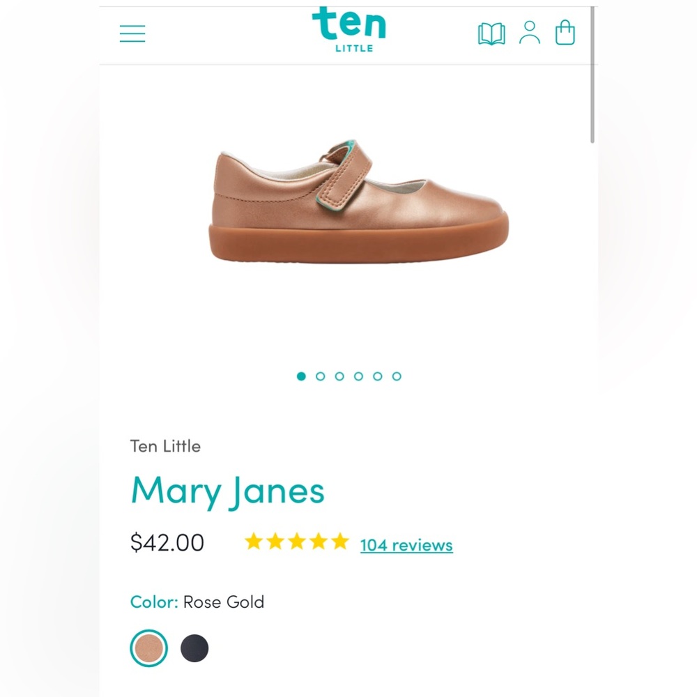Viewport: 697px width, 697px height.
Task: Click the five-star rating icons
Action: pyautogui.click(x=296, y=542)
